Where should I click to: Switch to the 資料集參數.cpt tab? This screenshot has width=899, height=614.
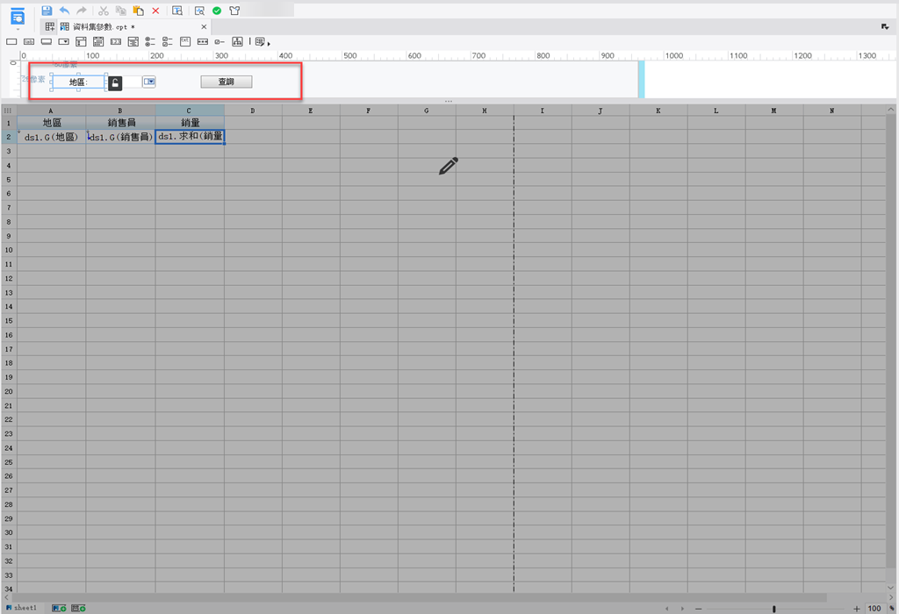click(104, 26)
